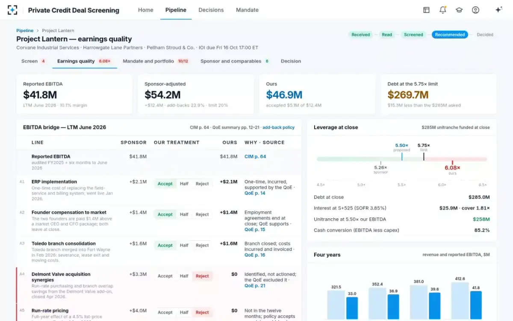Open the user account icon
Viewport: 513px width, 321px height.
coord(475,10)
